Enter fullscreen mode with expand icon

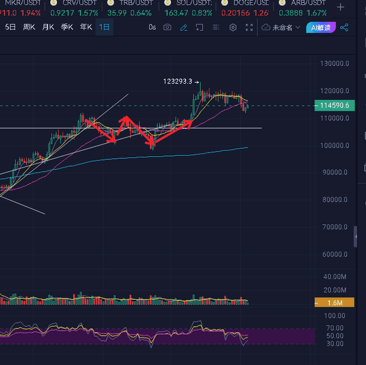tap(249, 27)
